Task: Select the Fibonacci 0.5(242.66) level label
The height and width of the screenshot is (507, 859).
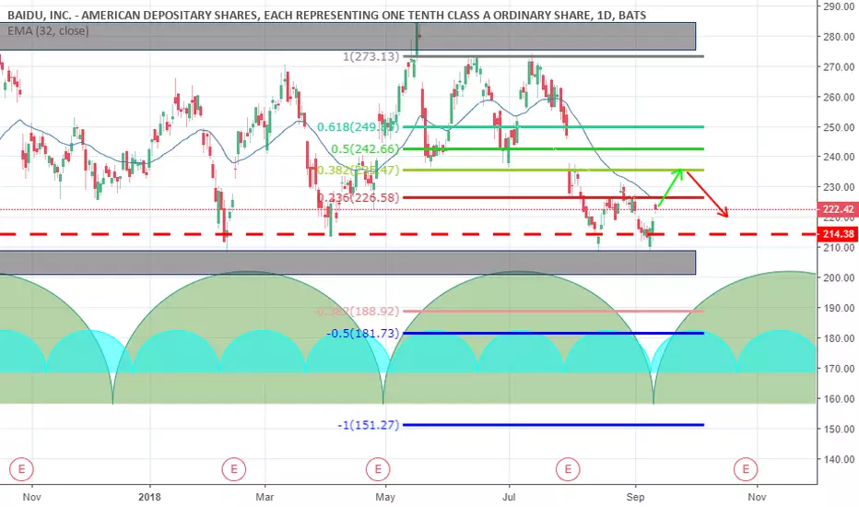Action: click(x=365, y=149)
